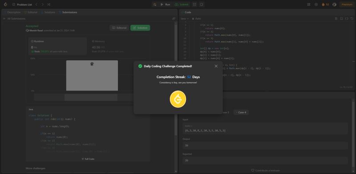This screenshot has width=356, height=174.
Task: Open the notes icon in top toolbar
Action: 201,4
